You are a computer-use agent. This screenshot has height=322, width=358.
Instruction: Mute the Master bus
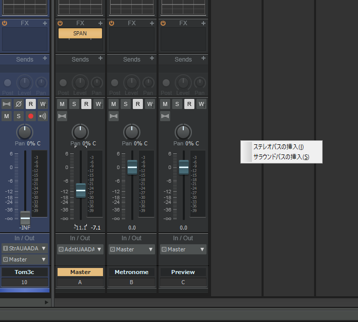coord(62,104)
